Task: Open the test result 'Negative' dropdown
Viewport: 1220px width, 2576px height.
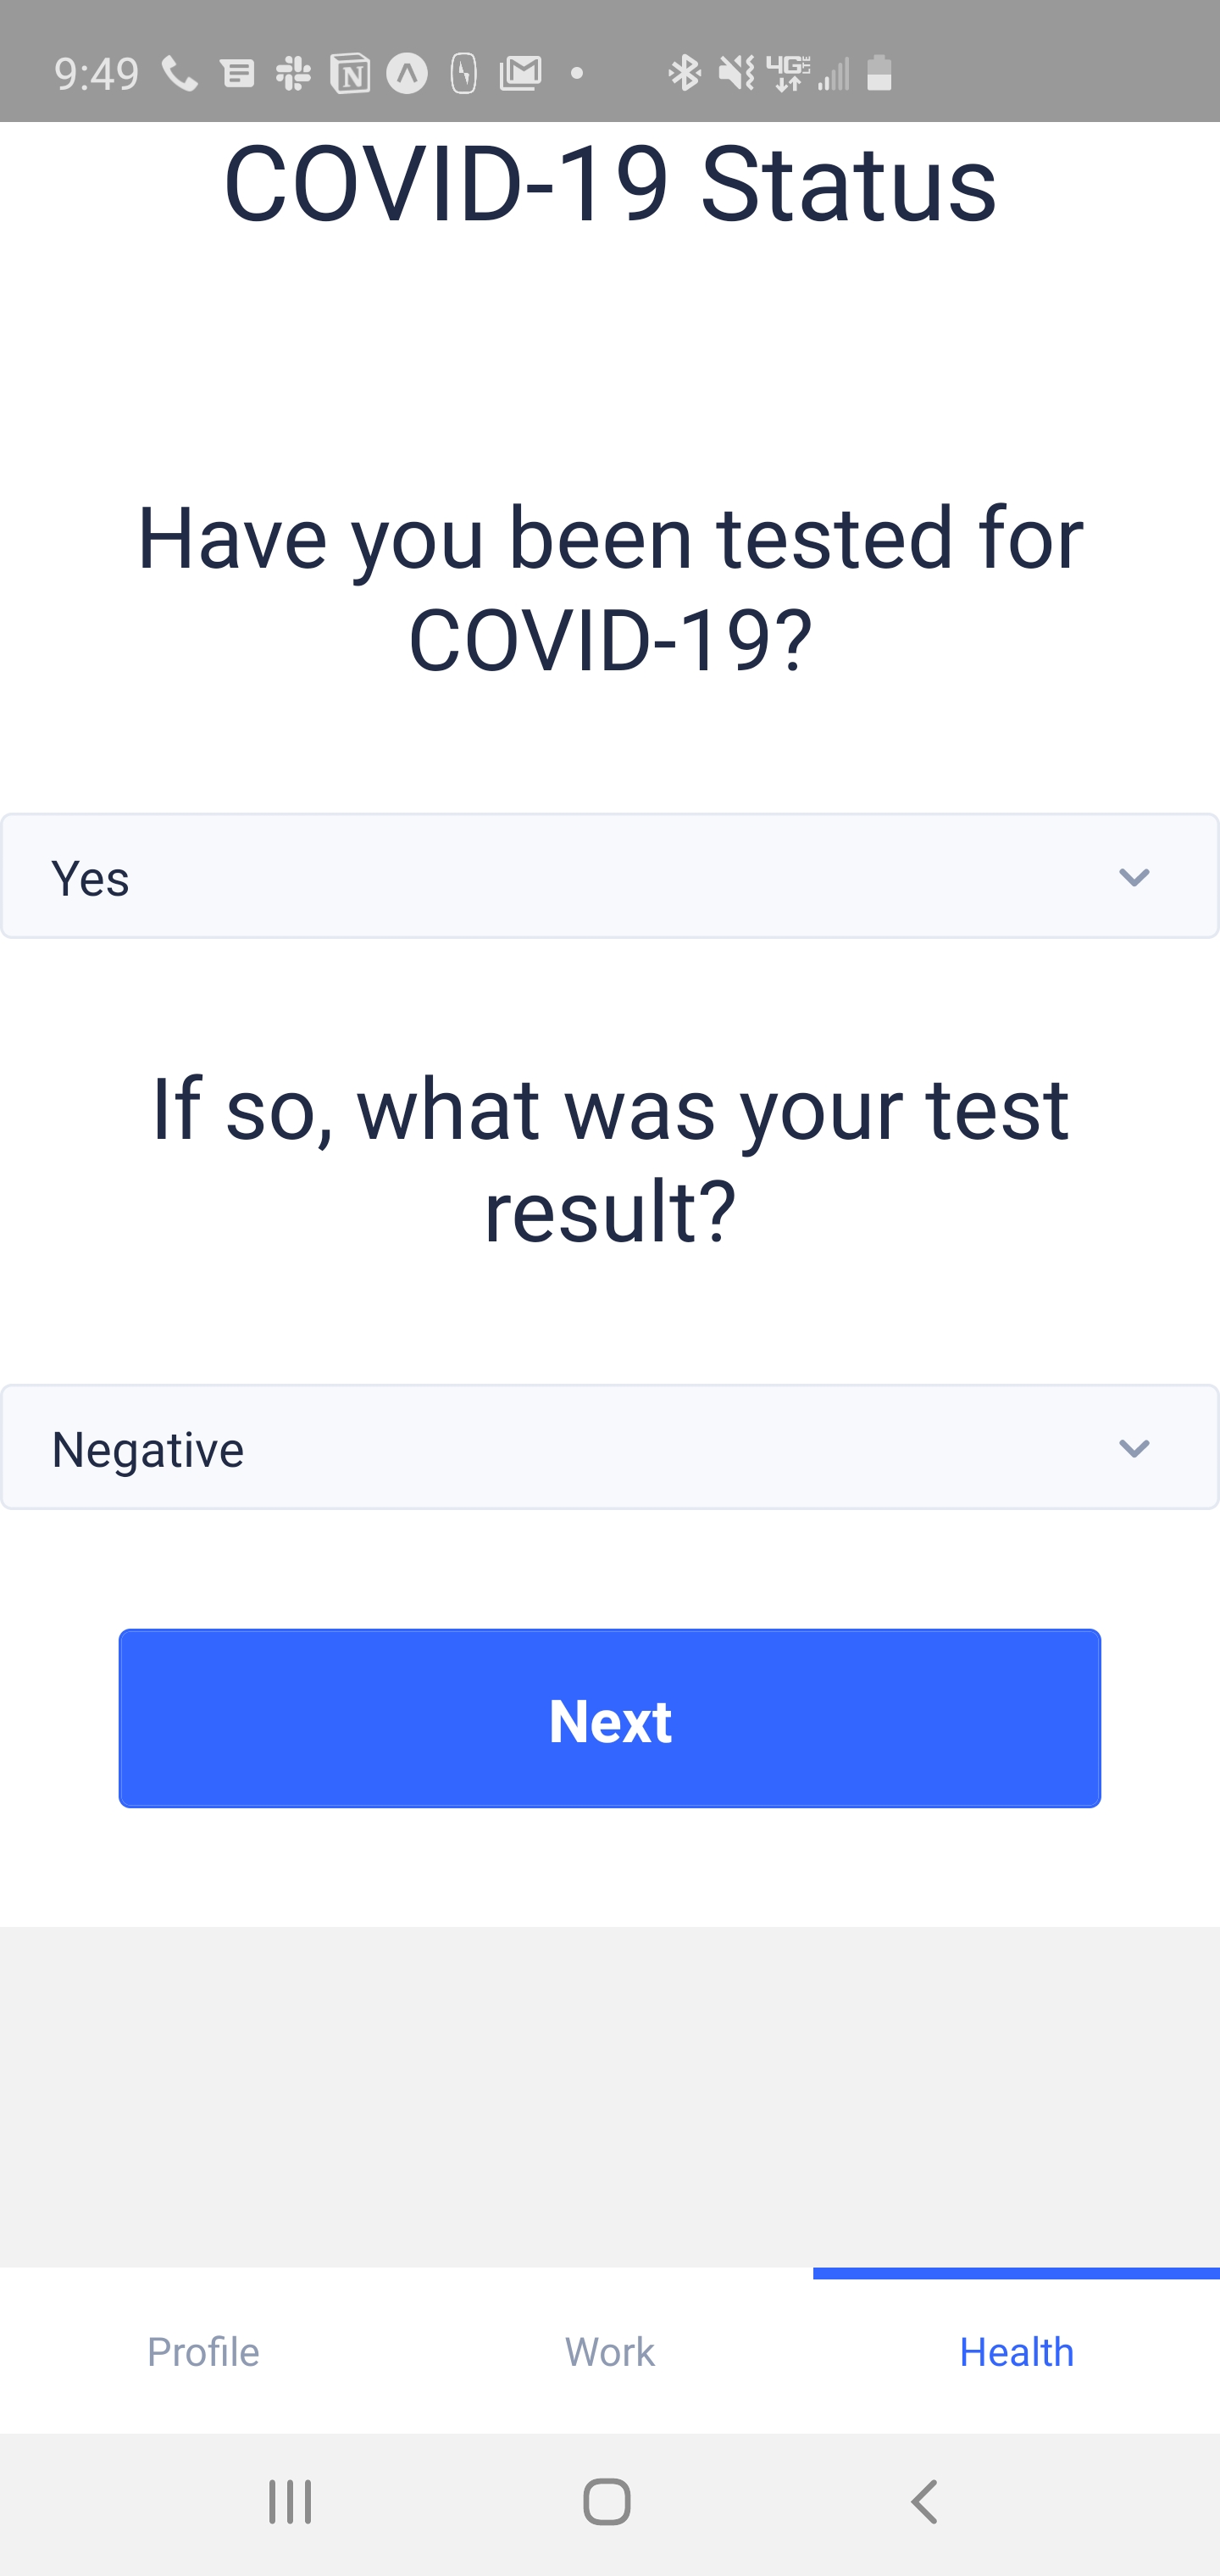Action: (610, 1447)
